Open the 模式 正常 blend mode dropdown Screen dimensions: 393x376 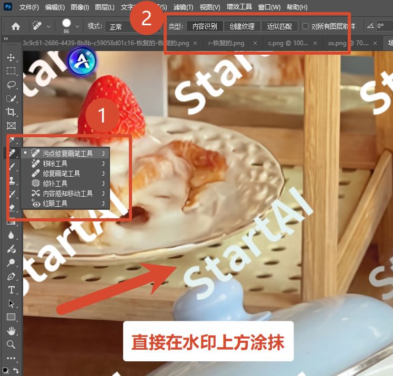point(133,26)
